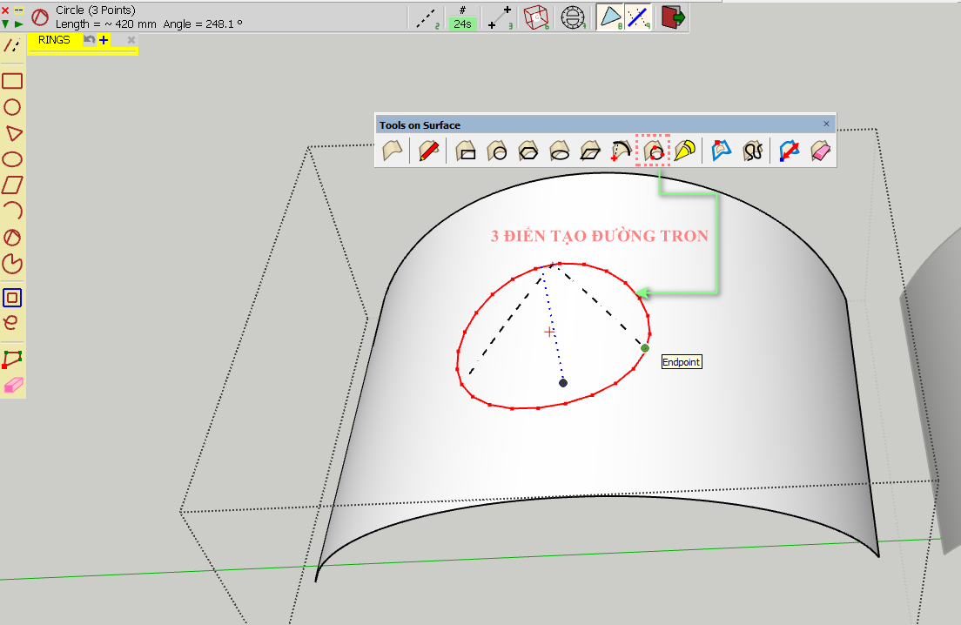This screenshot has width=961, height=625.
Task: Collapse palette with green down arrow
Action: click(x=6, y=24)
